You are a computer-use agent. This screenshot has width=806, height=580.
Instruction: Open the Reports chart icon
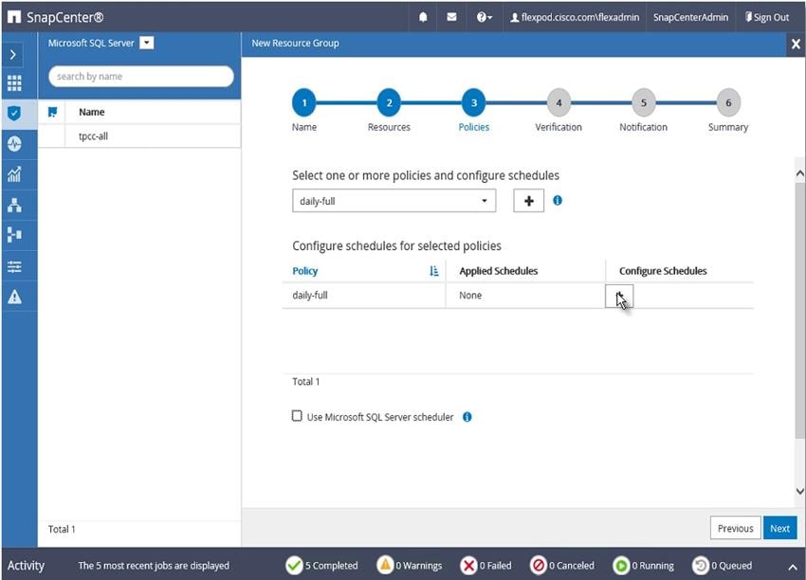14,174
